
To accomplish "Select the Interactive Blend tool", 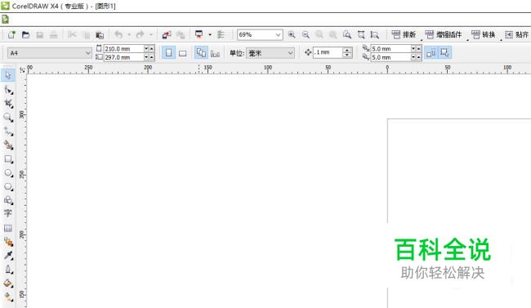I will (8, 242).
